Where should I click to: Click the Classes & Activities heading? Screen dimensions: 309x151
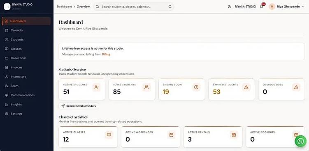click(73, 117)
